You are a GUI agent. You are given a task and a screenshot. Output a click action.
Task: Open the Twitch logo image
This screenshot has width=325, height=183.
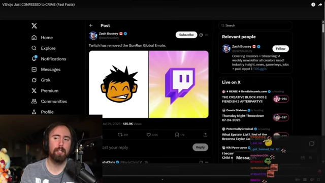click(x=179, y=84)
